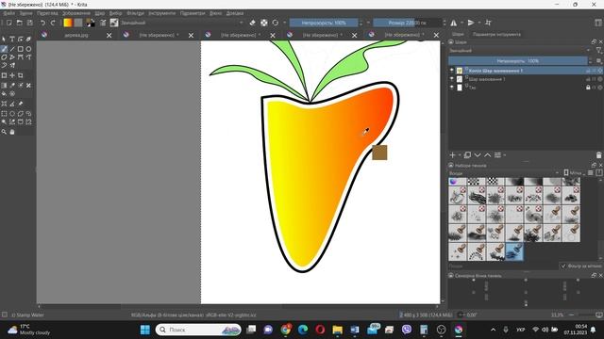Image resolution: width=604 pixels, height=339 pixels.
Task: Open the brush blending mode dropdown in toolbar
Action: pos(182,23)
